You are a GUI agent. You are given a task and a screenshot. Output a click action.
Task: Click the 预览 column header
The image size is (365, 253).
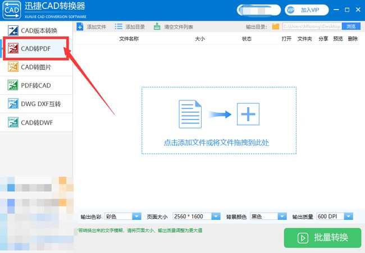click(338, 39)
